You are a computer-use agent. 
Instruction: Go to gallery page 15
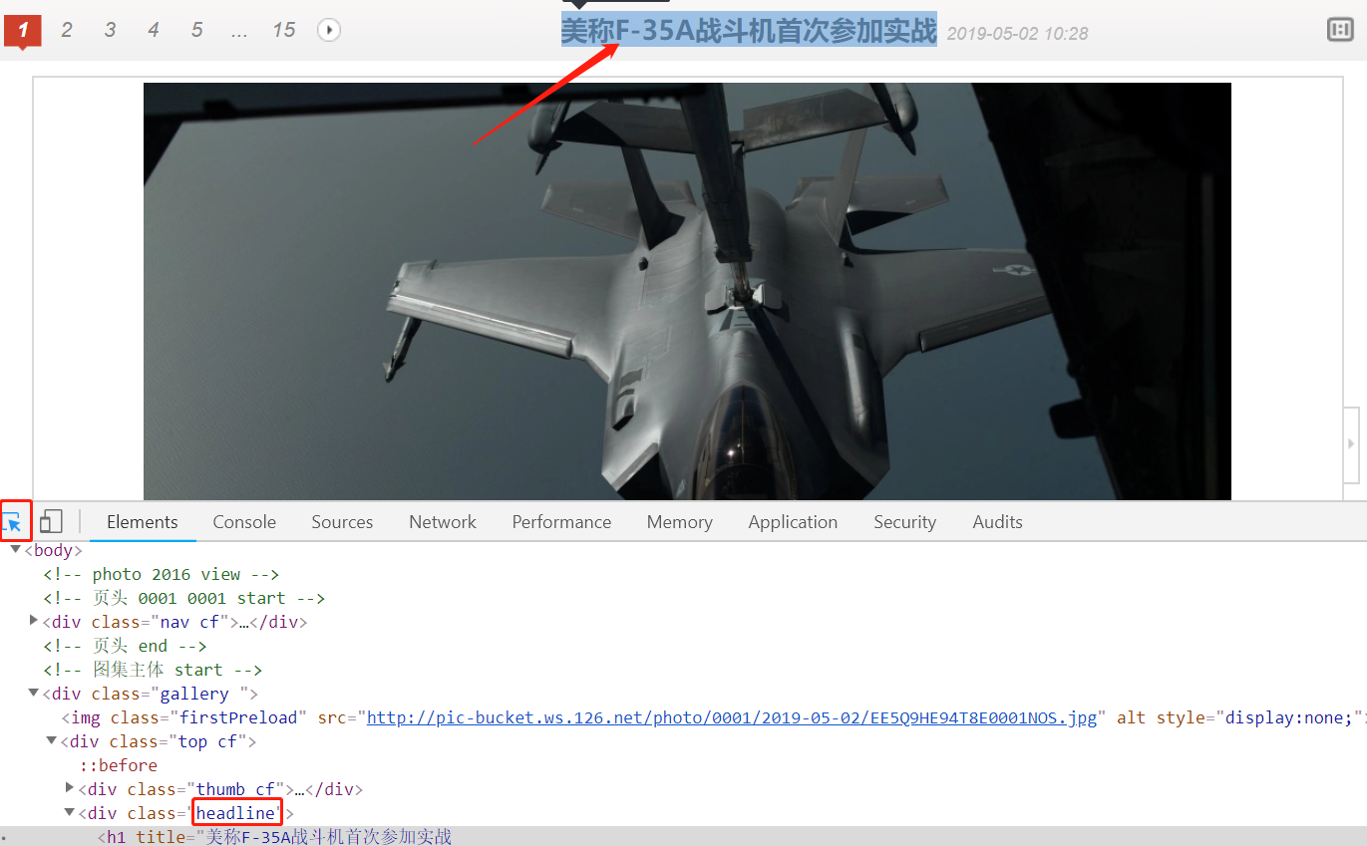284,30
